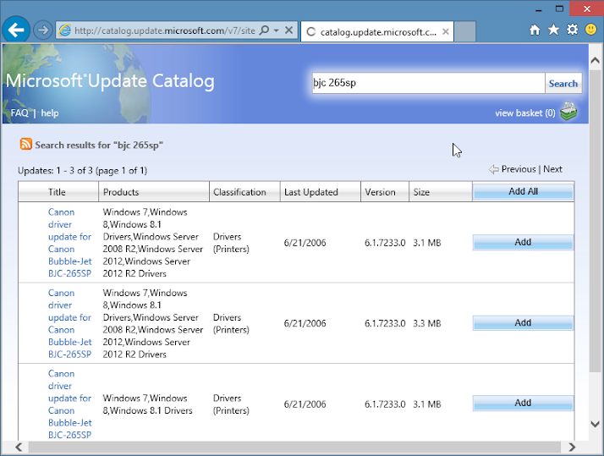This screenshot has width=604, height=456.
Task: Click the browser Forward arrow button
Action: coord(43,30)
